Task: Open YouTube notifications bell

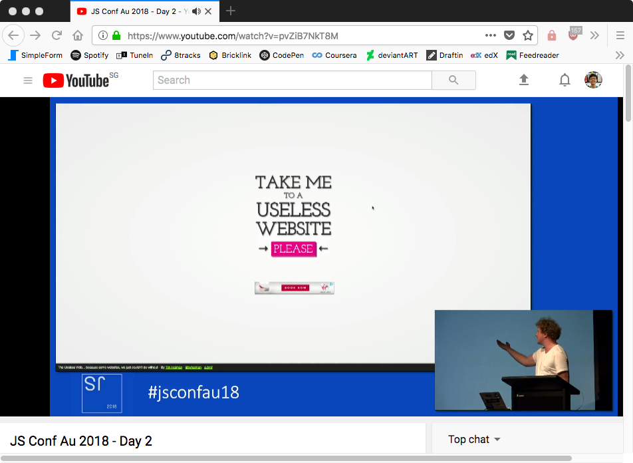Action: (565, 80)
